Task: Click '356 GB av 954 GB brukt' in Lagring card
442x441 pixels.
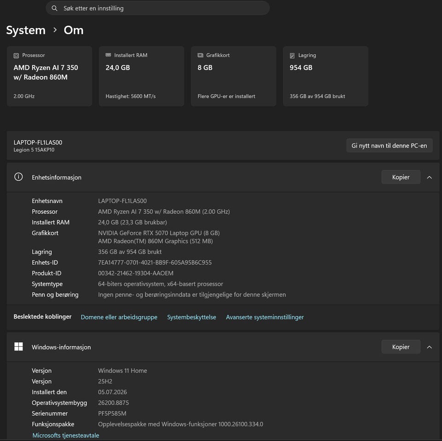Action: pos(317,96)
